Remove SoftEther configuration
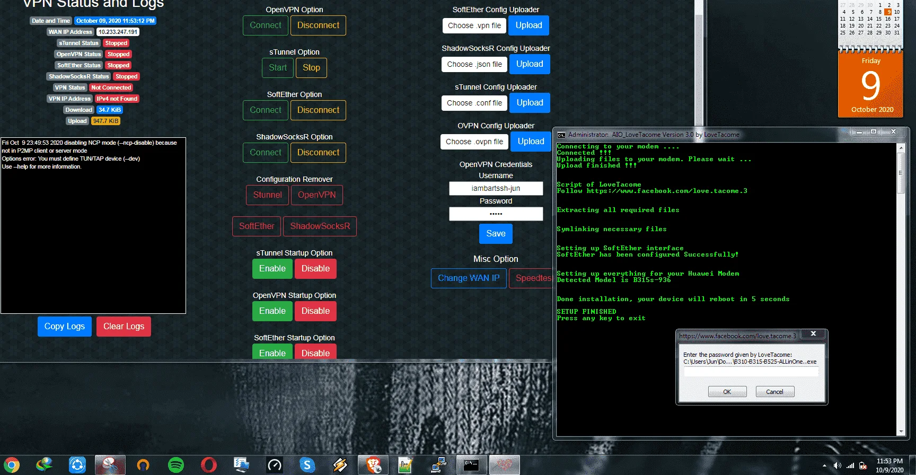Screen dimensions: 916x475 [x=257, y=226]
